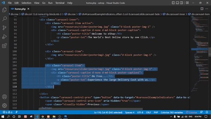Click Colorize: 363 variables status item
This screenshot has height=119, width=211.
pos(172,112)
